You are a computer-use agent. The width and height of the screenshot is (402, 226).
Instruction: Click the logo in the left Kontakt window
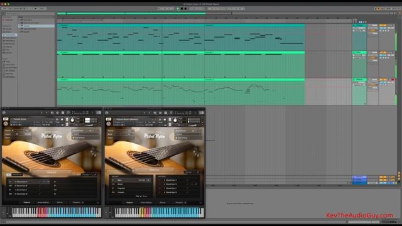click(4, 113)
